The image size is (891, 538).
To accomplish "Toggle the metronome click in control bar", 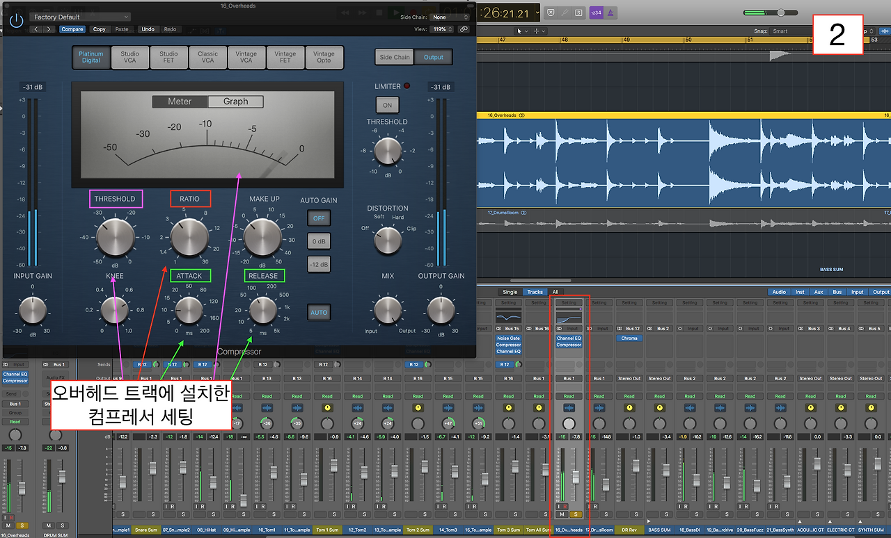I will point(612,13).
